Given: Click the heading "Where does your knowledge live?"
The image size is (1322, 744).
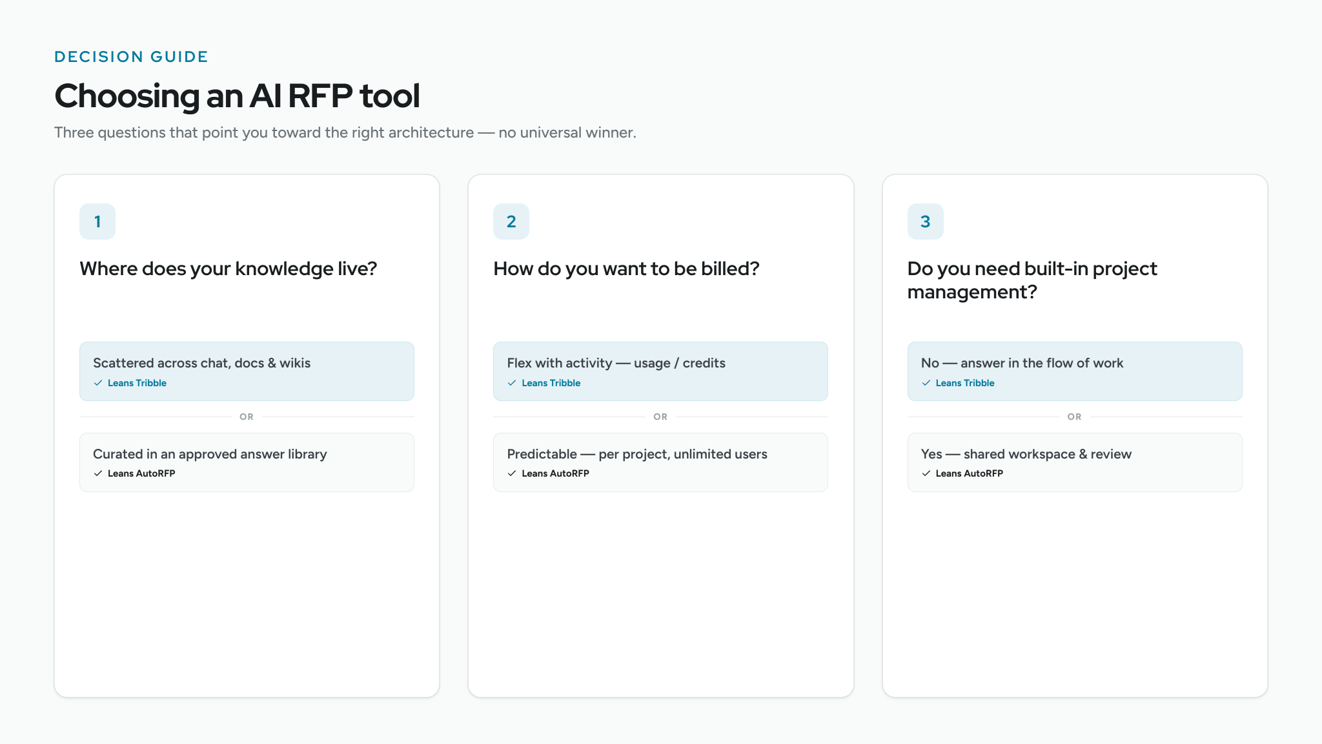Looking at the screenshot, I should tap(228, 269).
